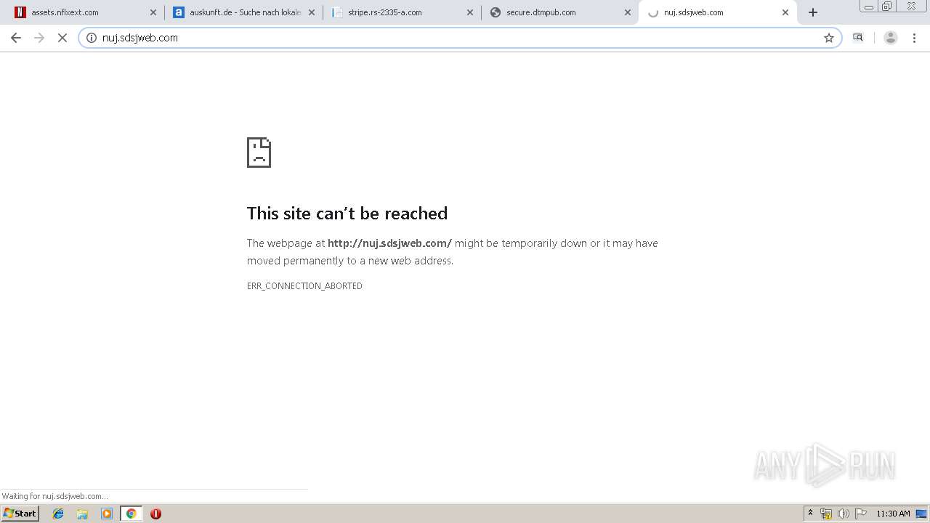930x523 pixels.
Task: Open the Action Center flag icon
Action: click(861, 514)
